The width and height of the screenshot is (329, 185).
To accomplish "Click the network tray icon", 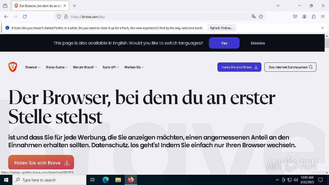I will coord(290,180).
